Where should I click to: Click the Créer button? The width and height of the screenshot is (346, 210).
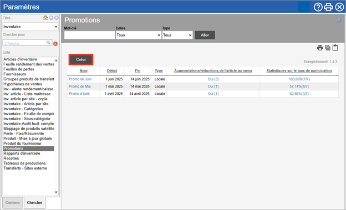tap(81, 59)
